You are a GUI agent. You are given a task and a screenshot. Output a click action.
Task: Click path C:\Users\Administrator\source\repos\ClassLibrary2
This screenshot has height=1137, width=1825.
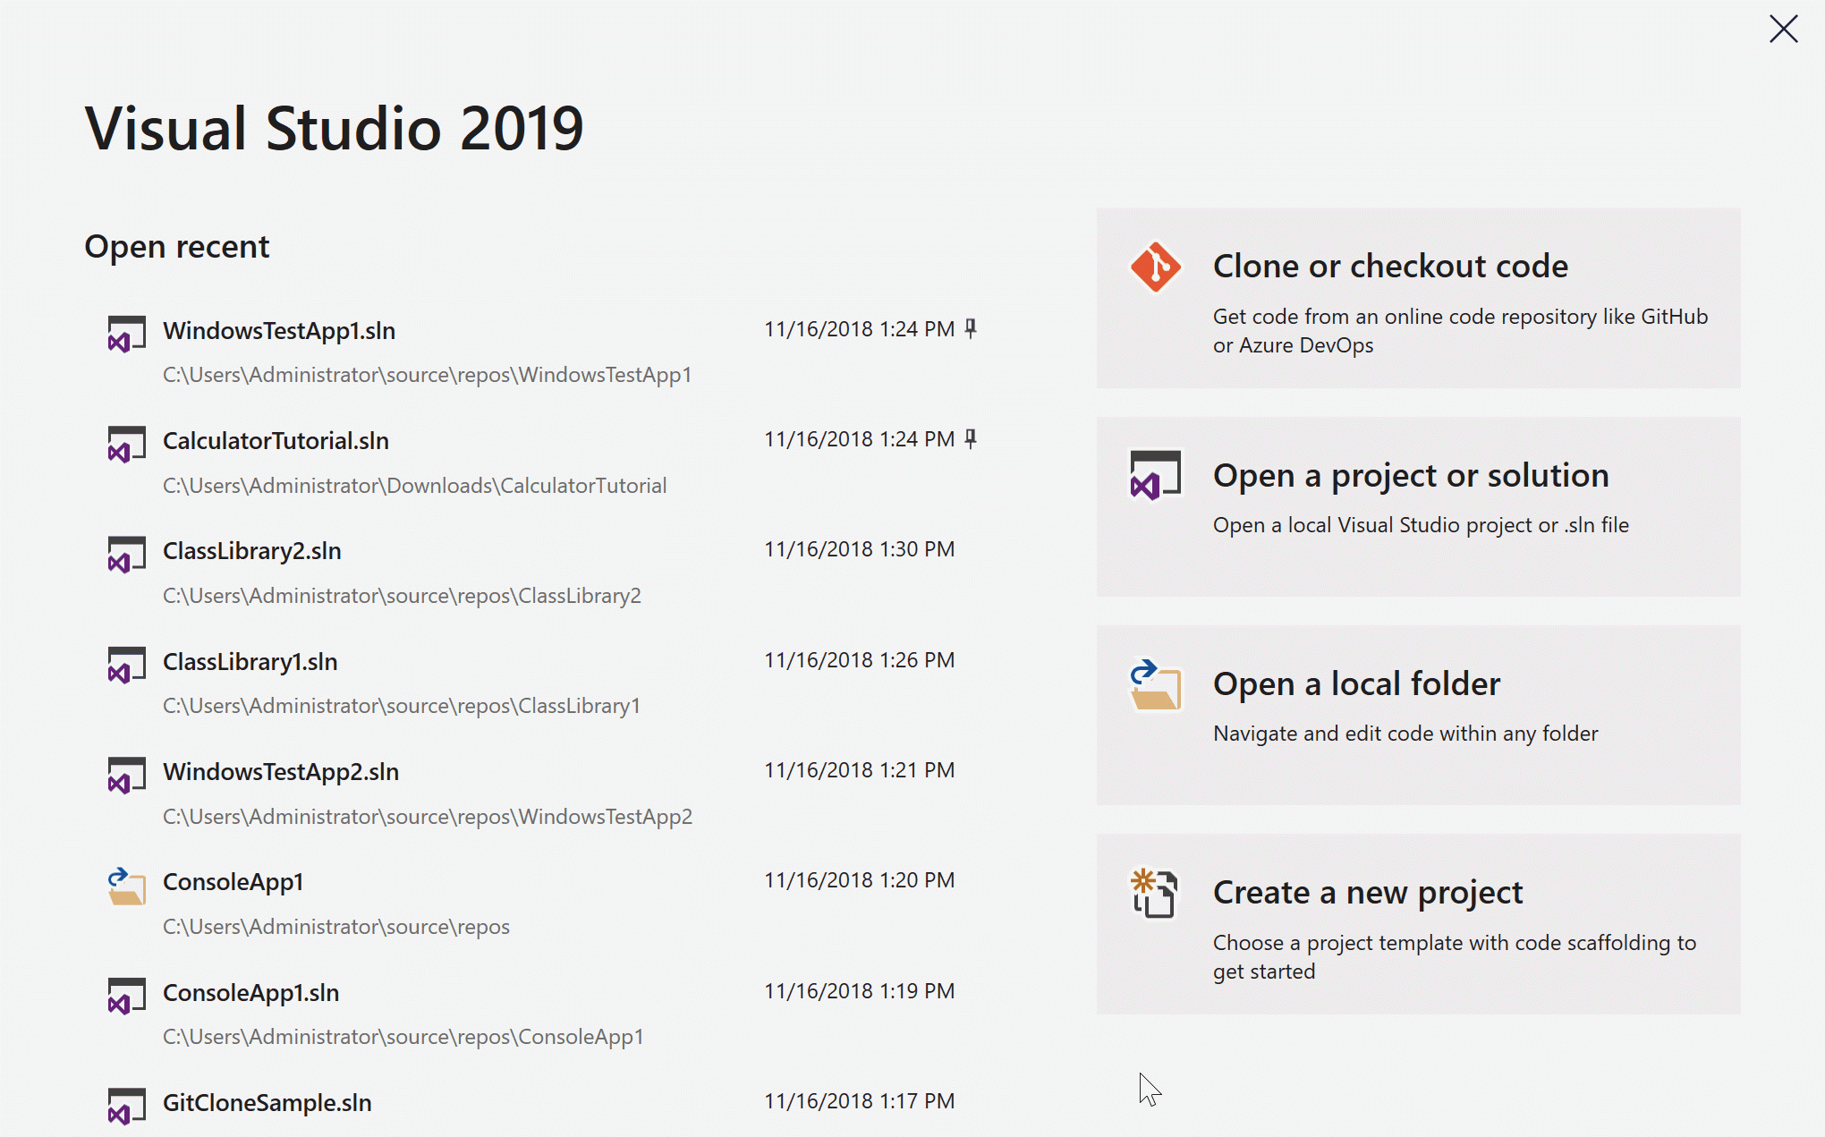[402, 596]
